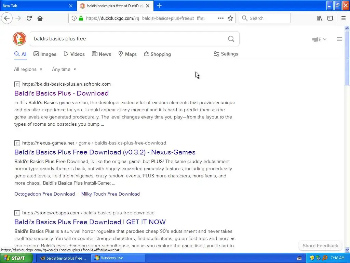The height and width of the screenshot is (263, 350).
Task: Click the Share Feedback button
Action: coord(320,246)
